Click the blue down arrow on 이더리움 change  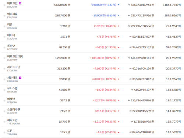click(118, 15)
